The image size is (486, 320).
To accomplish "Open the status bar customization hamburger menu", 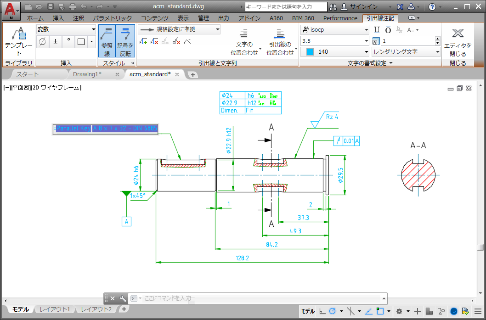I will pyautogui.click(x=478, y=311).
